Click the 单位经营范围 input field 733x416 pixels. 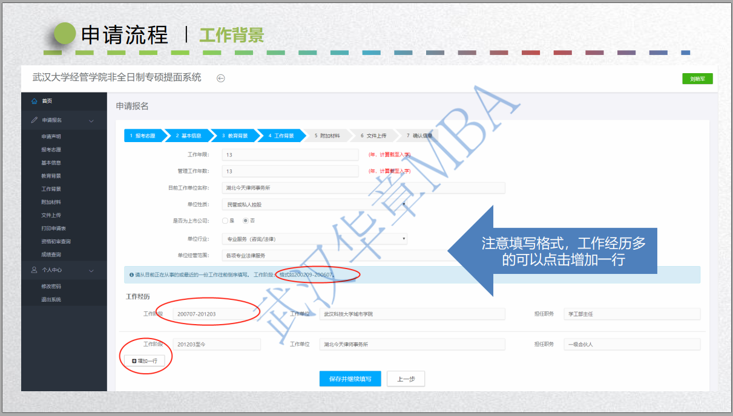click(x=363, y=256)
